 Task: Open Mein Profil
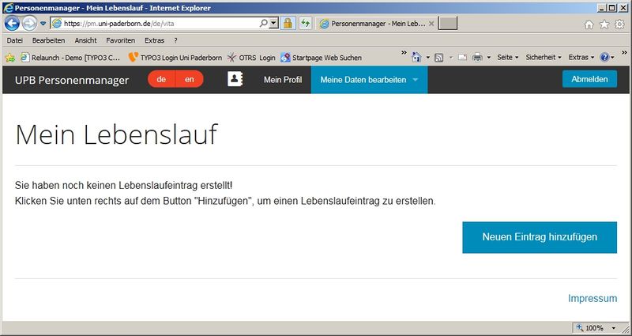tap(283, 80)
